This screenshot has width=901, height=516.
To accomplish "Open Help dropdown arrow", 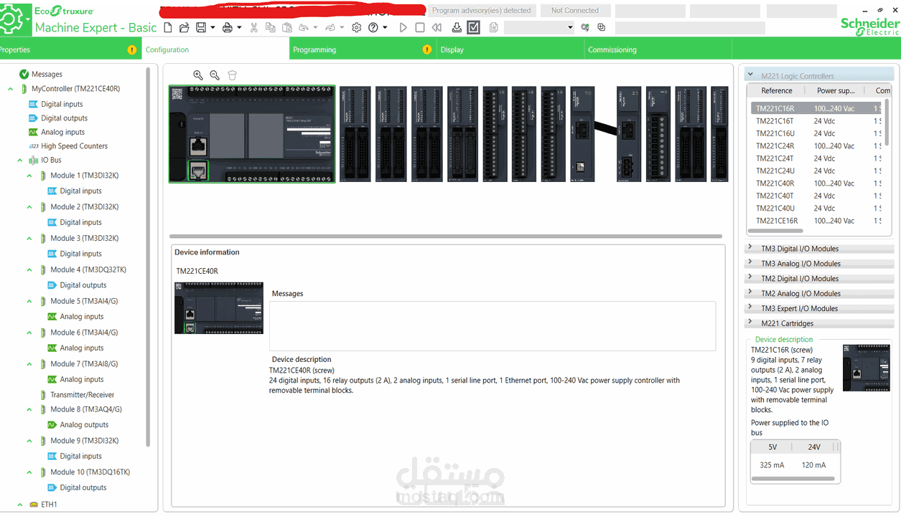I will [x=385, y=27].
